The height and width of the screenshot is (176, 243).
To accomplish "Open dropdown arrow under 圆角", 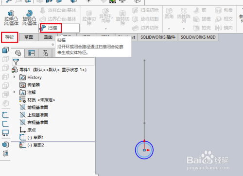I will point(169,29).
